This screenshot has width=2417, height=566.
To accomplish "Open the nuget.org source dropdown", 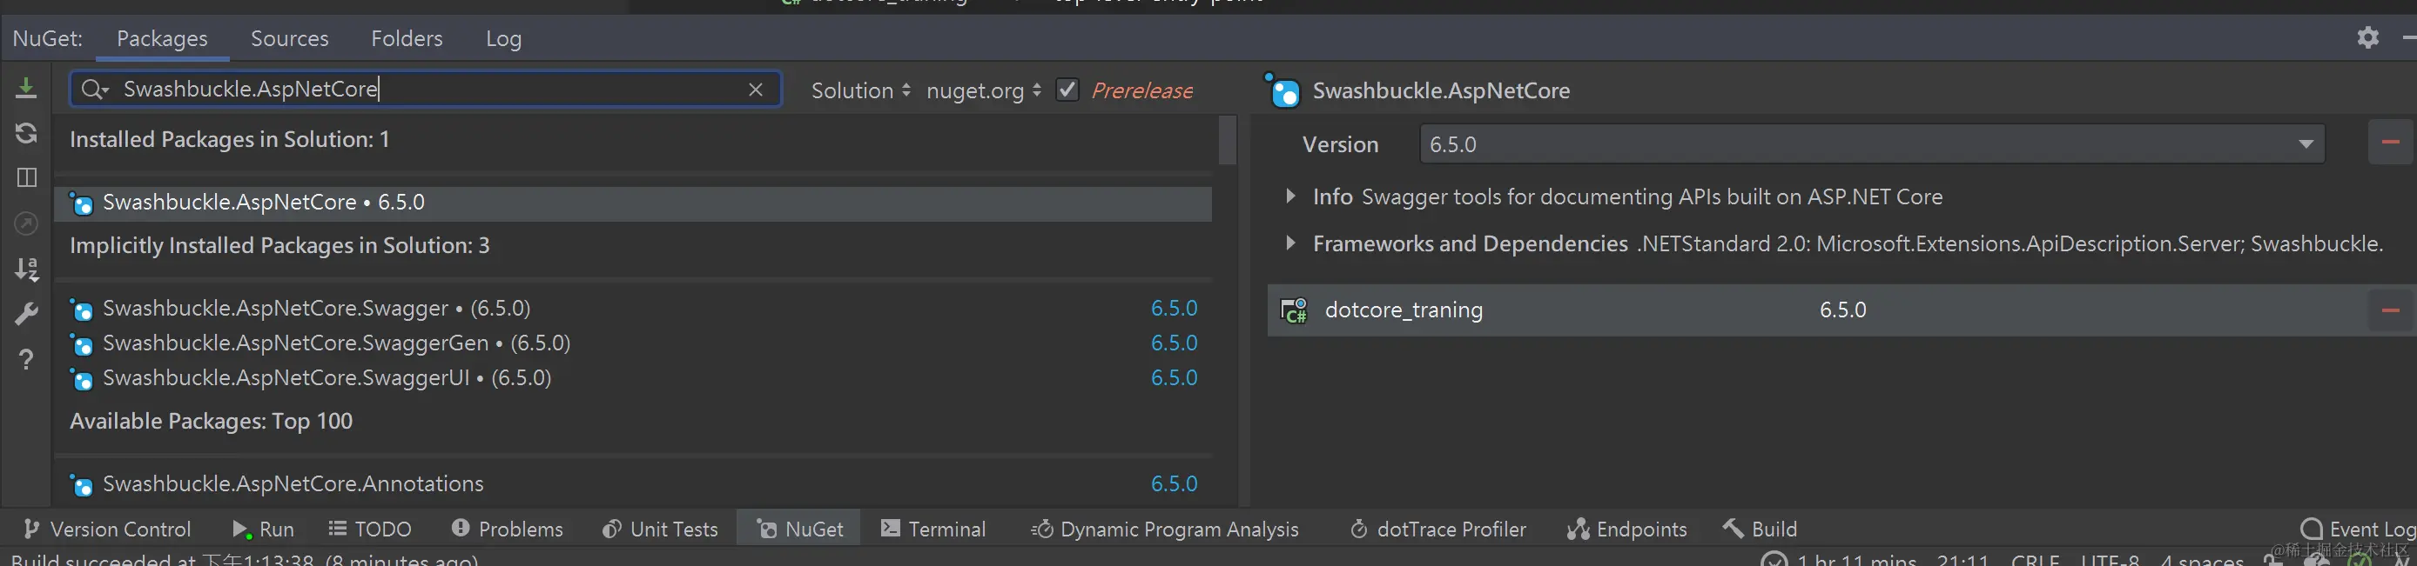I will coord(983,91).
